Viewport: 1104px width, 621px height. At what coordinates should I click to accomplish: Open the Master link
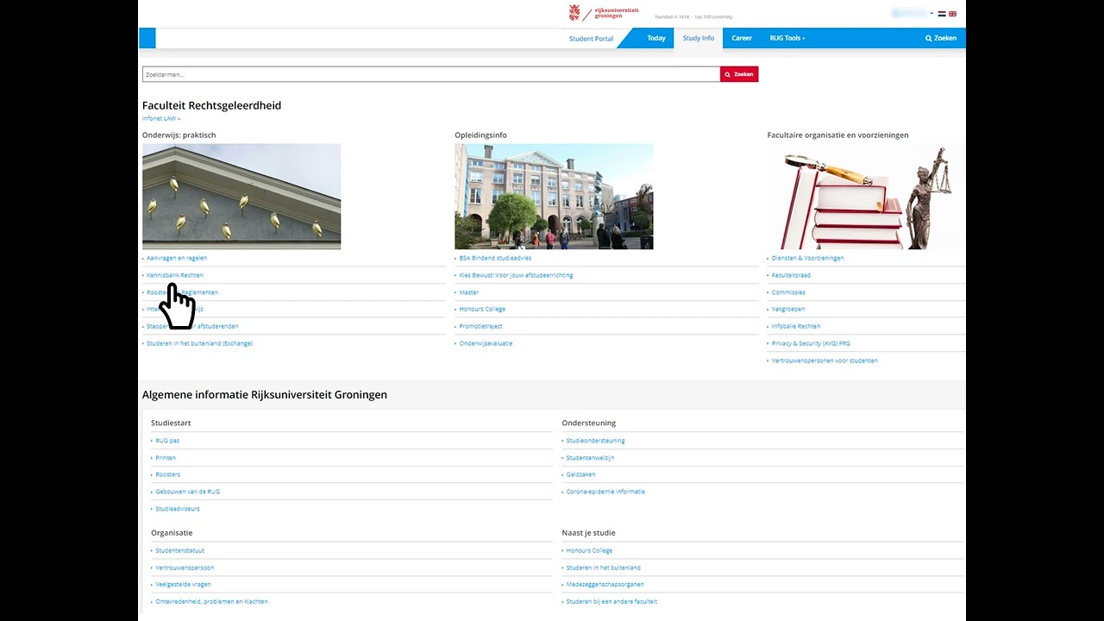coord(469,292)
